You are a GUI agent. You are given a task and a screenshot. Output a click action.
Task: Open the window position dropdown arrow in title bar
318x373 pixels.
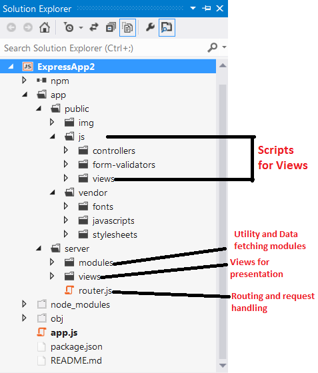[x=193, y=8]
